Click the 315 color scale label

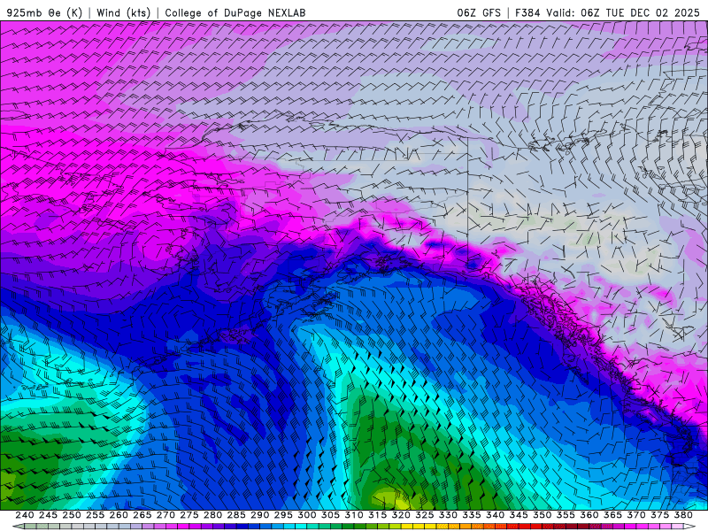click(377, 515)
